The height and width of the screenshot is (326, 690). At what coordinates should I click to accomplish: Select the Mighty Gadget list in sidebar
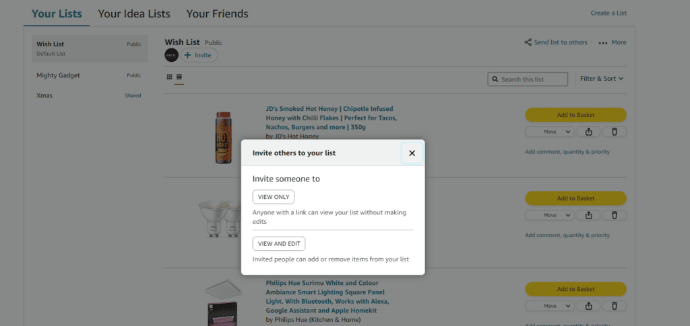(x=59, y=75)
